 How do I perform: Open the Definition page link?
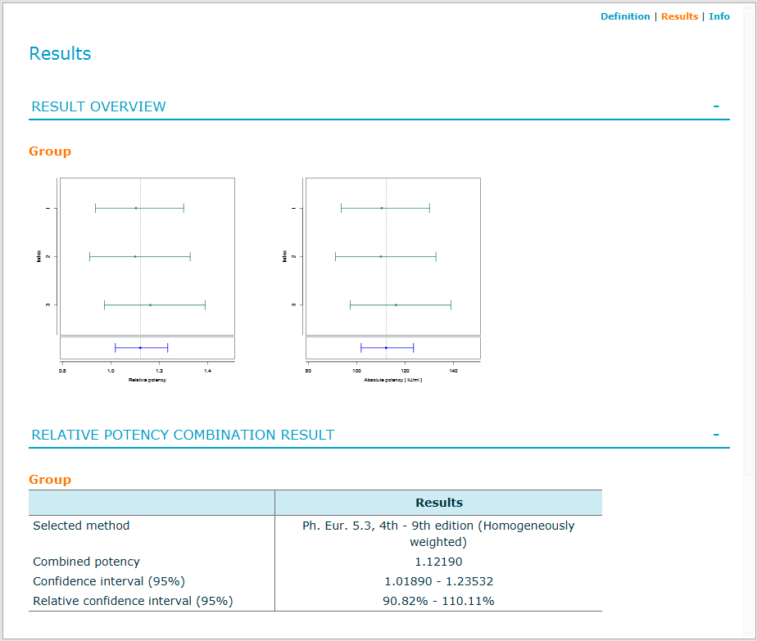(x=624, y=16)
